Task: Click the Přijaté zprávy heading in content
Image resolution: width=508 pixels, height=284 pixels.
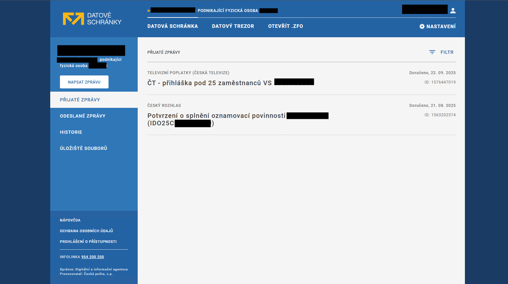Action: point(164,52)
